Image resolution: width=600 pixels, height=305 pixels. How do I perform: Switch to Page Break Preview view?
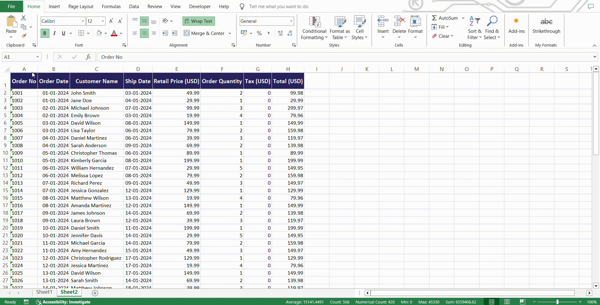point(522,302)
